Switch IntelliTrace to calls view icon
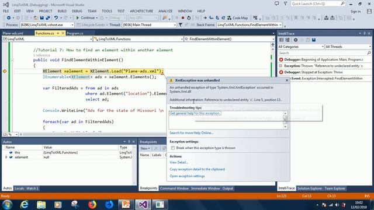 click(x=288, y=40)
